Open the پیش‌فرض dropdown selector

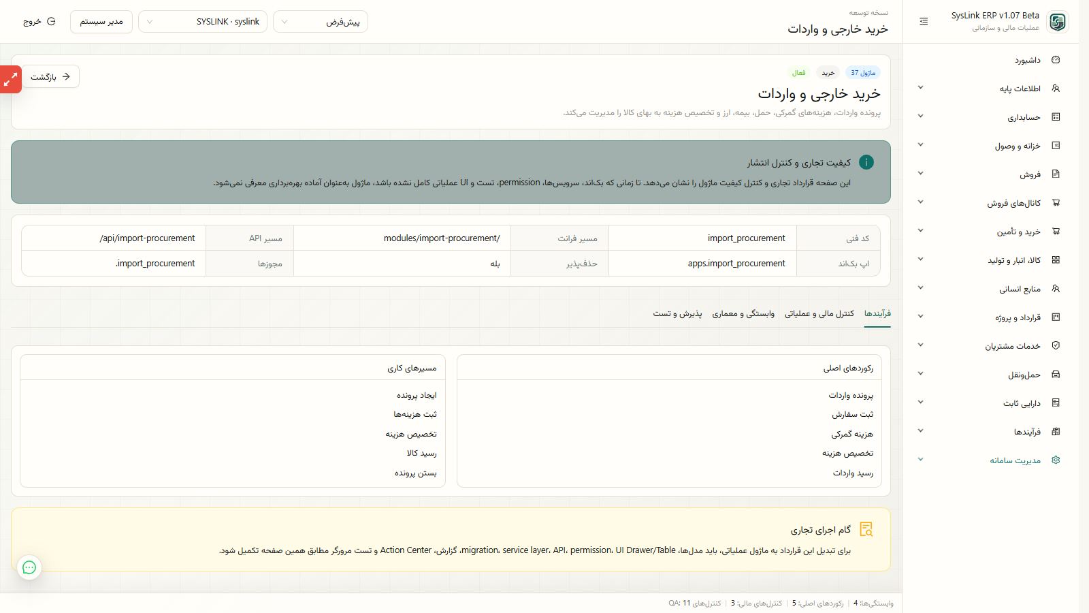(321, 22)
